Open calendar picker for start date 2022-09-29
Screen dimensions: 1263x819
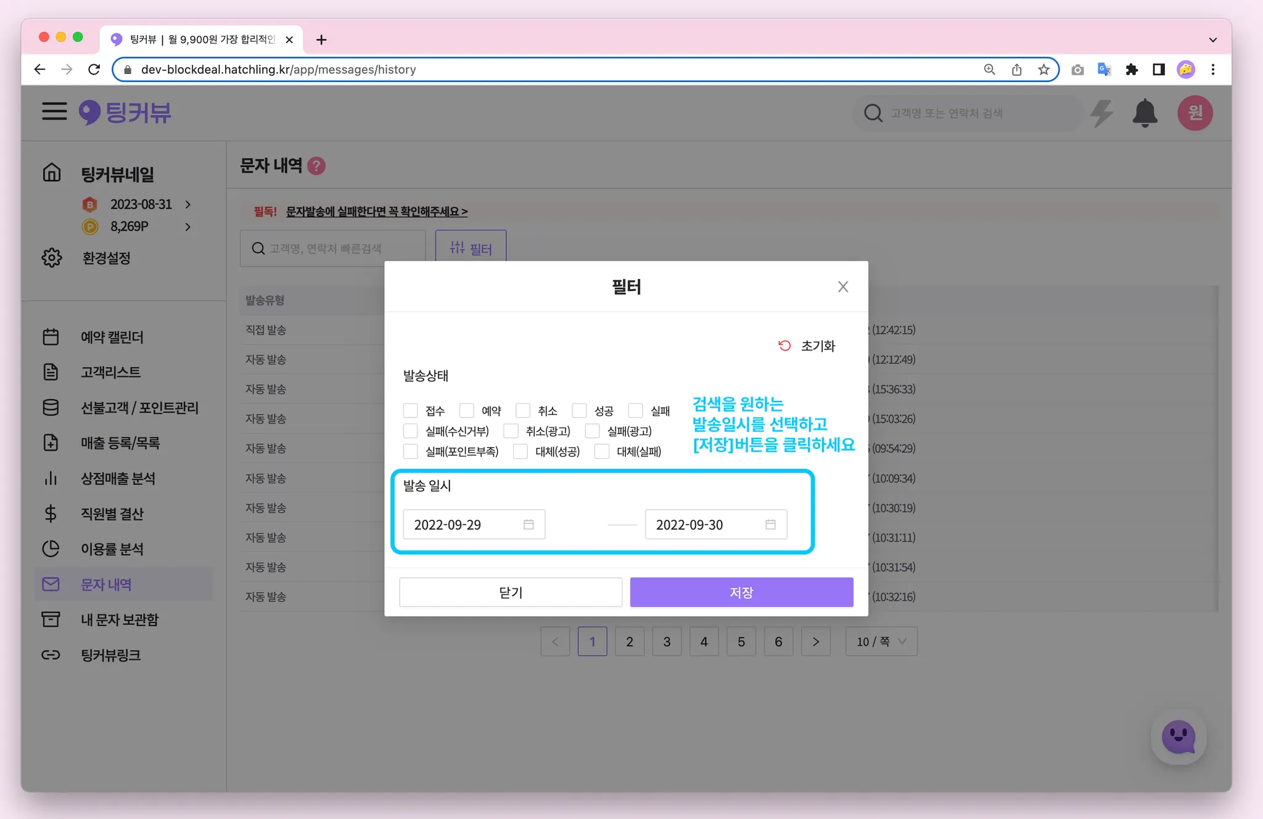click(x=529, y=524)
